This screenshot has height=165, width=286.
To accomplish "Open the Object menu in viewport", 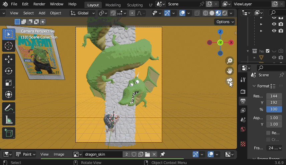I will click(55, 13).
